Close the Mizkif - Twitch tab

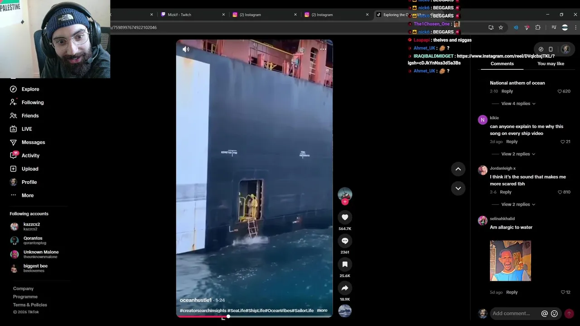(223, 14)
